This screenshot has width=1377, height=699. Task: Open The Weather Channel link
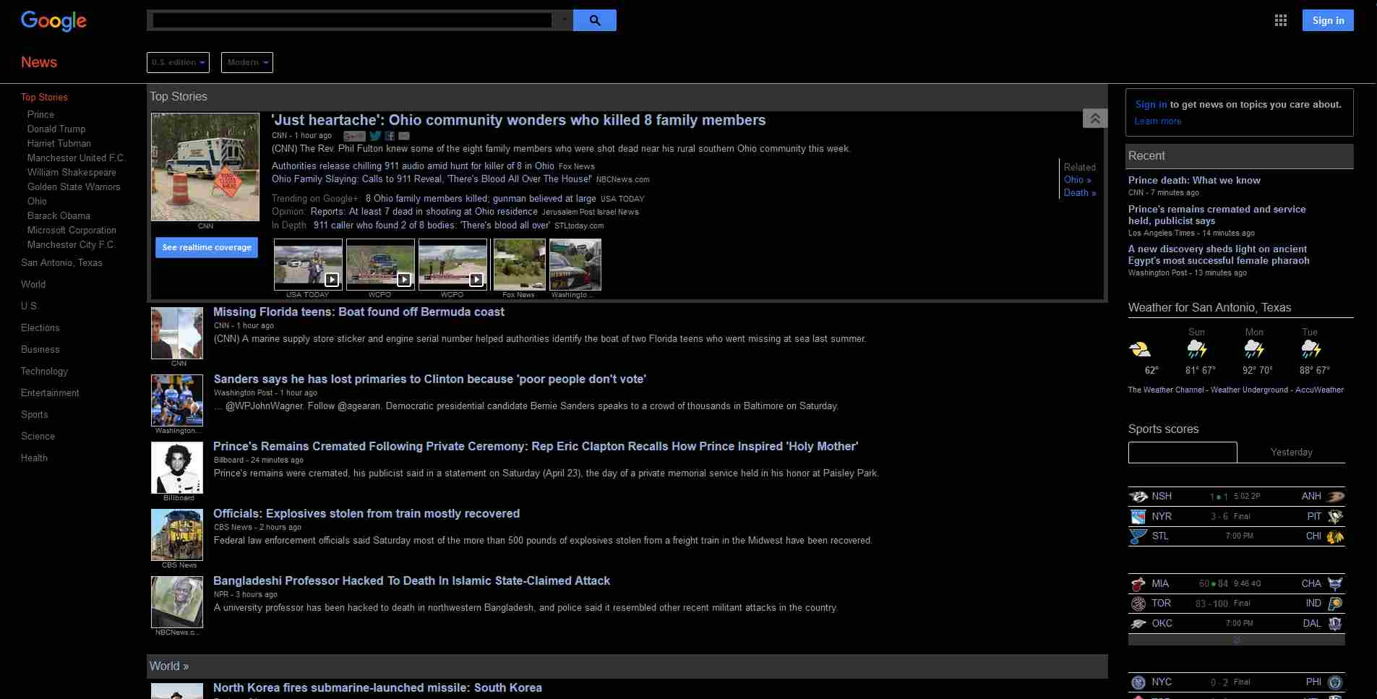click(x=1166, y=390)
